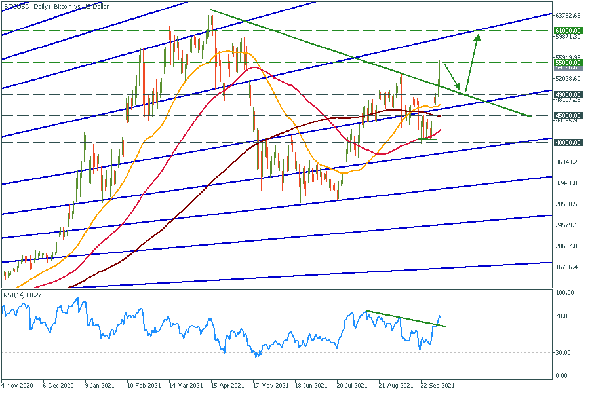590x393 pixels.
Task: Click the RSI(14) 68.27 indicator label
Action: pos(23,295)
